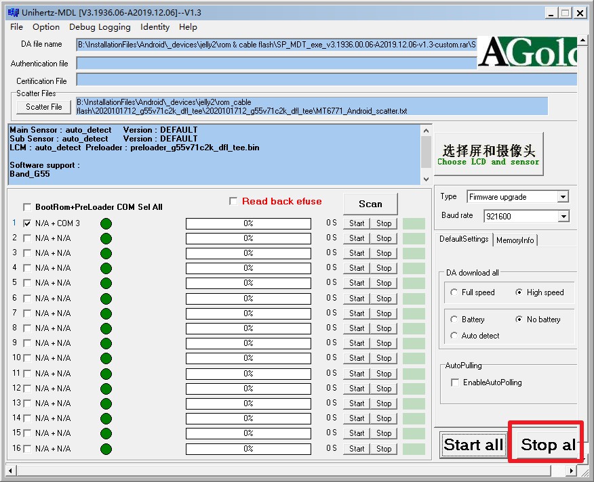Image resolution: width=594 pixels, height=482 pixels.
Task: Click the Start all button
Action: tap(473, 445)
